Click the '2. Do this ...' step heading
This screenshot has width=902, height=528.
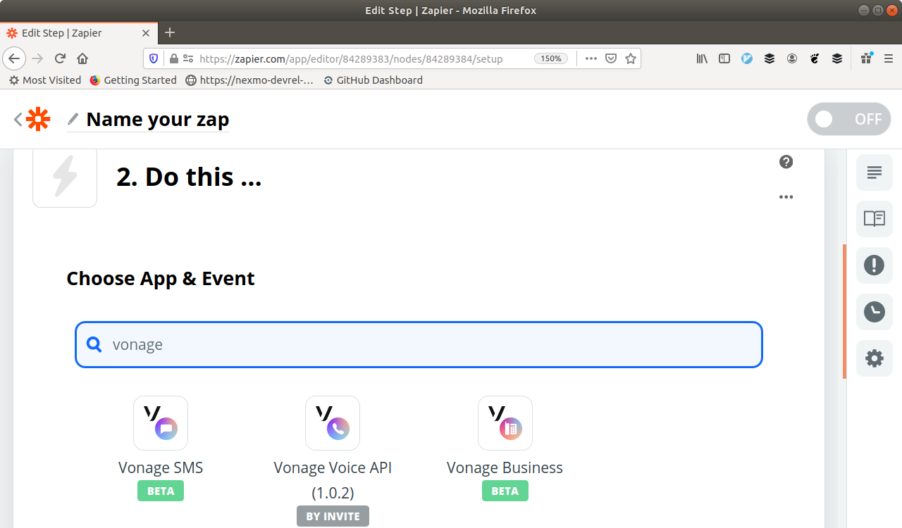[x=189, y=177]
